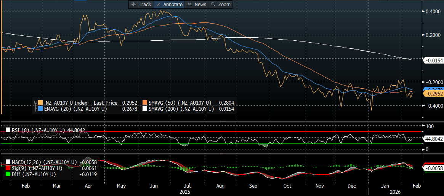Click the Zoom toolbar label
Image resolution: width=444 pixels, height=196 pixels.
click(224, 5)
